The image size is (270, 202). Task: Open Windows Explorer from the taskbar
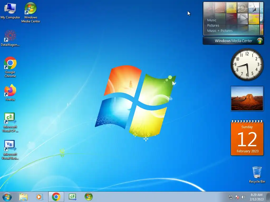point(23,197)
